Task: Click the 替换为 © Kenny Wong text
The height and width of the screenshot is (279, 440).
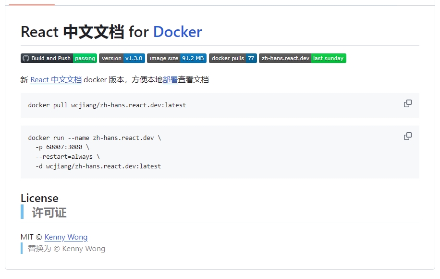Action: [66, 249]
